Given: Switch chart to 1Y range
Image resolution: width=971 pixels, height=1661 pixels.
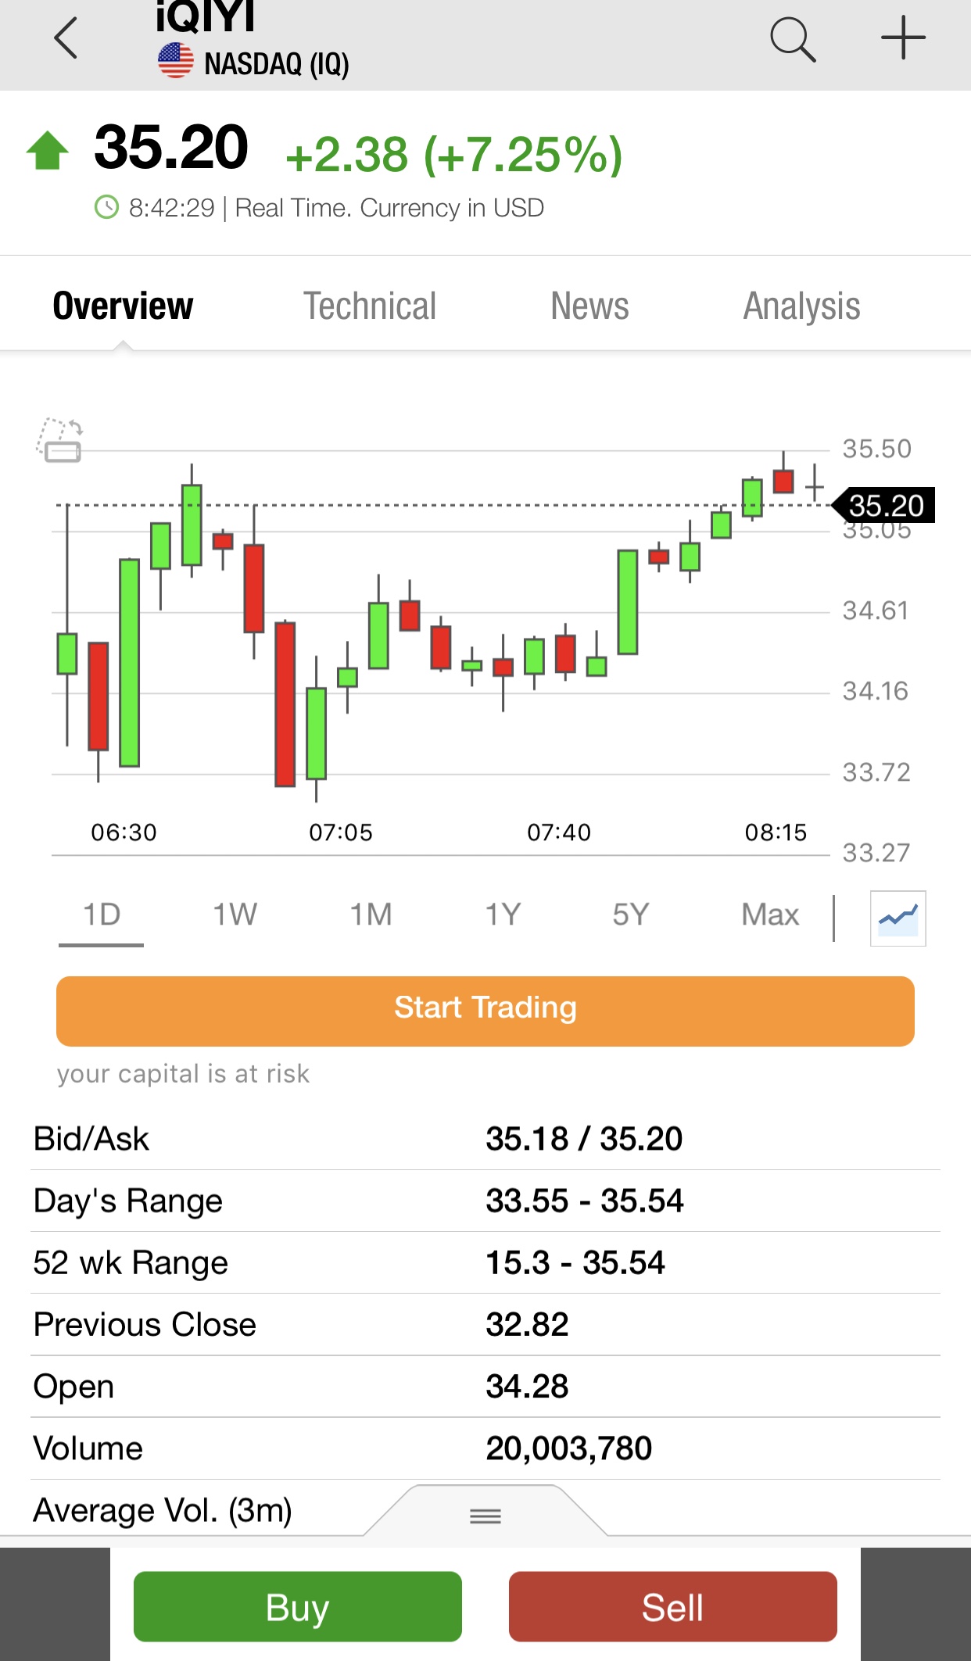Looking at the screenshot, I should coord(503,915).
